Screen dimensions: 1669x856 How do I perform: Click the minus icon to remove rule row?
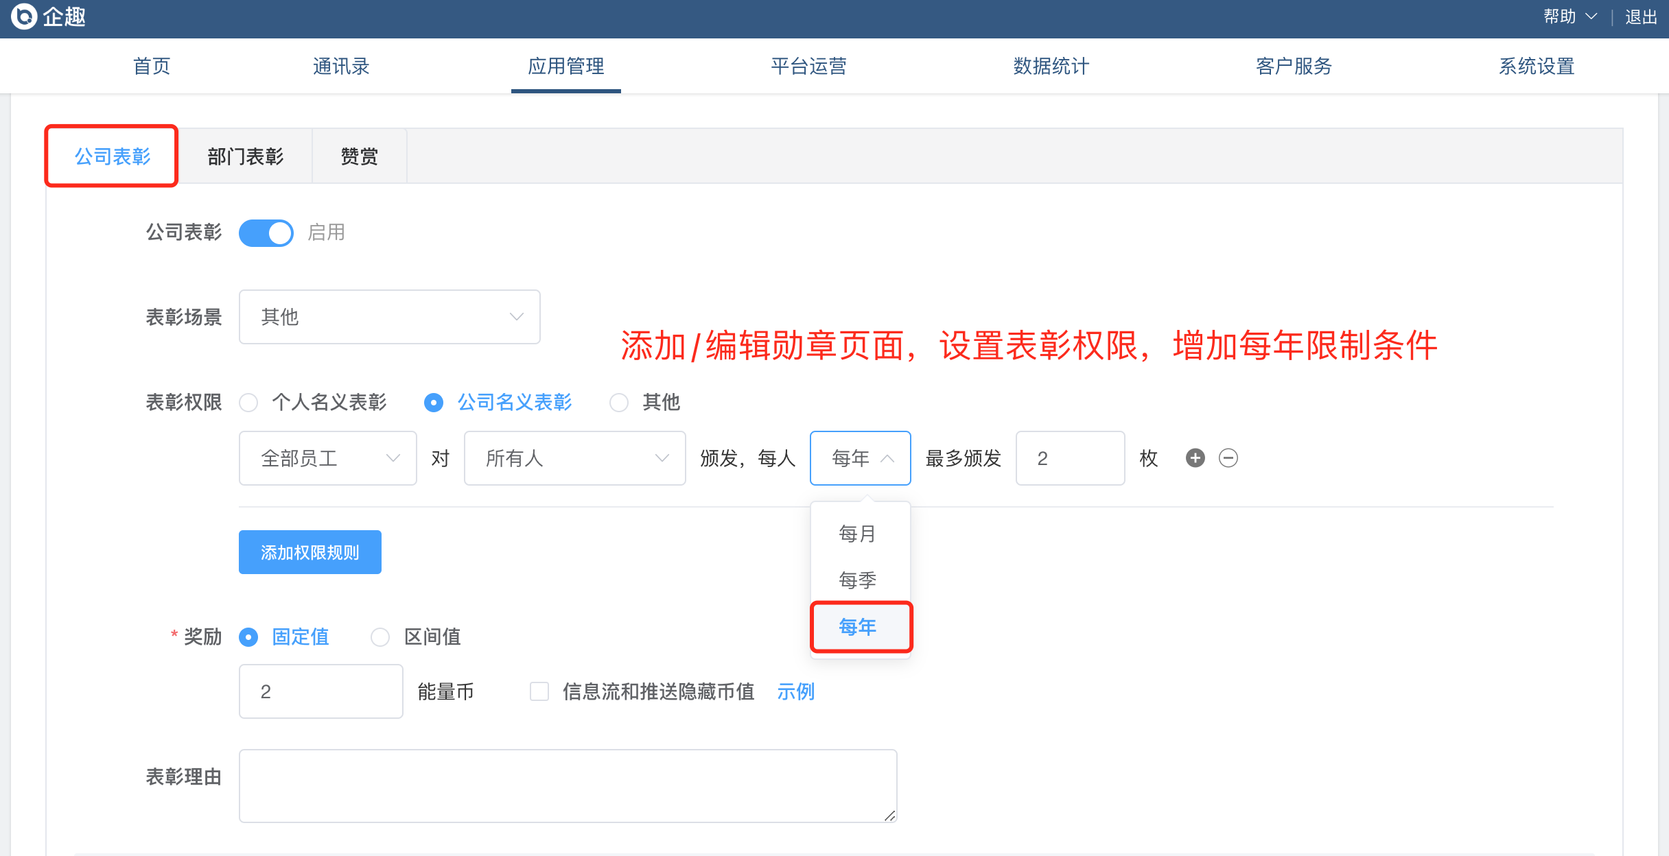tap(1228, 458)
